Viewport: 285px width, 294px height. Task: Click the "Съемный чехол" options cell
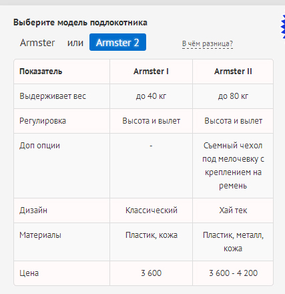(x=233, y=166)
